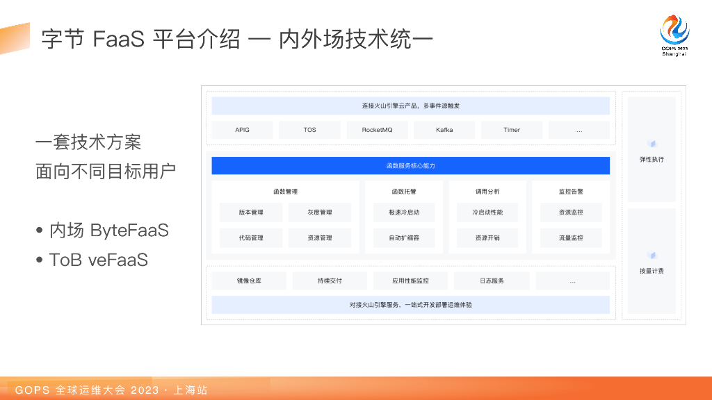Select the 自动扩缩容 box
The width and height of the screenshot is (712, 400).
pyautogui.click(x=404, y=237)
